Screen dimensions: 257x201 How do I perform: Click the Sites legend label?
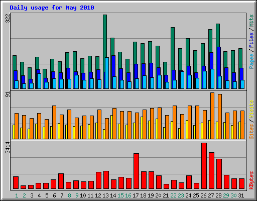click(x=251, y=132)
